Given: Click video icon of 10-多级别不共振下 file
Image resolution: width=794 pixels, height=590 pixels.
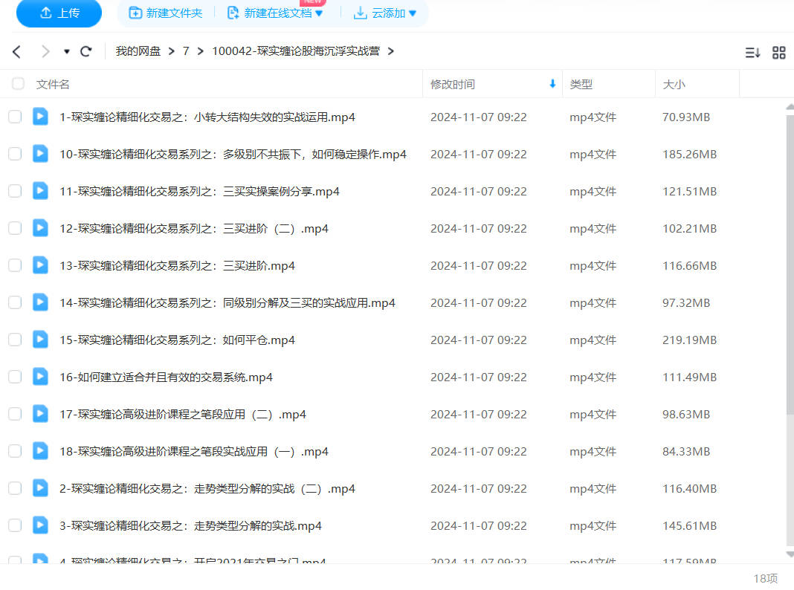Looking at the screenshot, I should (40, 153).
